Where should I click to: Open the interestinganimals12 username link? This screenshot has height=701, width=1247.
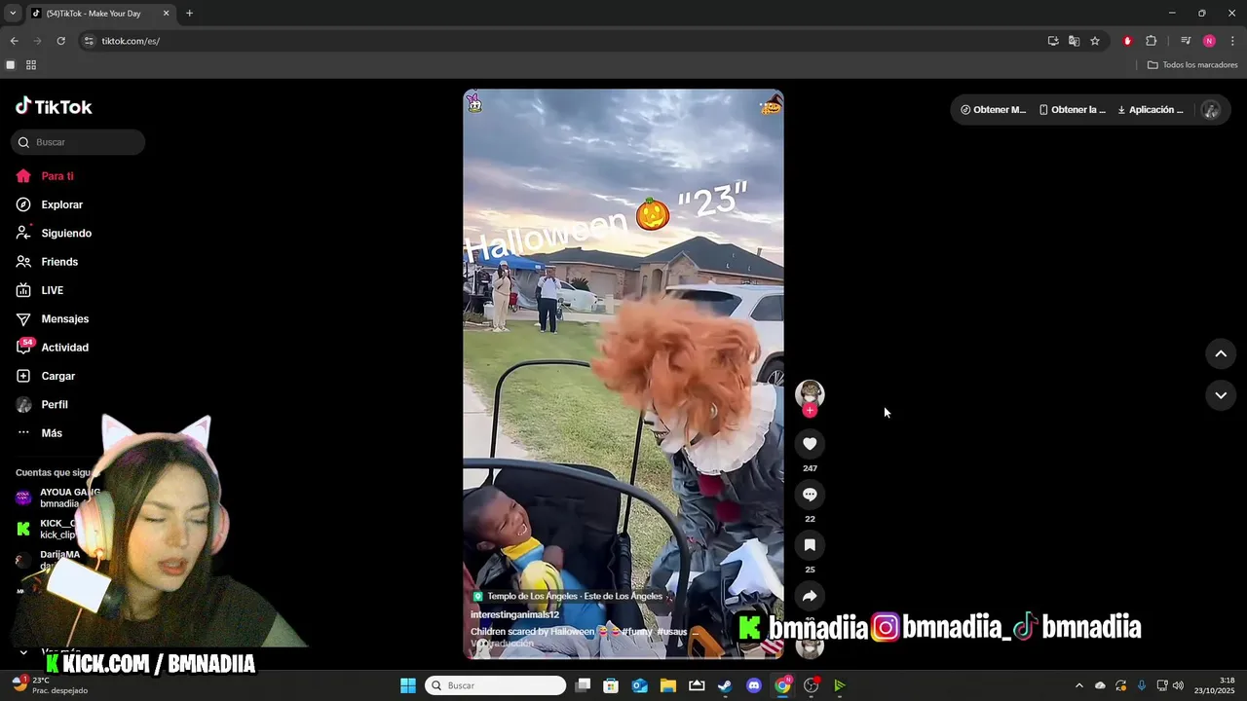pyautogui.click(x=514, y=615)
